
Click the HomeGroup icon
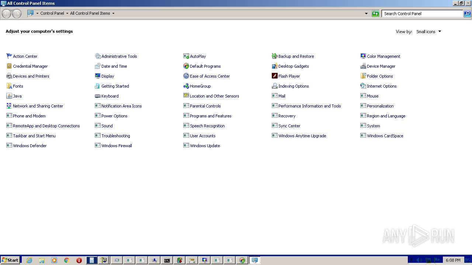pos(186,86)
